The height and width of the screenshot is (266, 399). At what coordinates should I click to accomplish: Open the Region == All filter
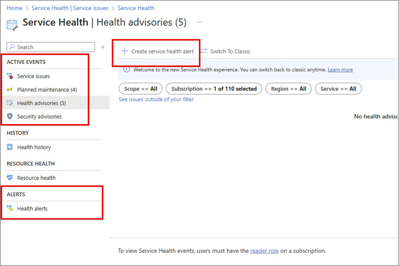point(288,89)
